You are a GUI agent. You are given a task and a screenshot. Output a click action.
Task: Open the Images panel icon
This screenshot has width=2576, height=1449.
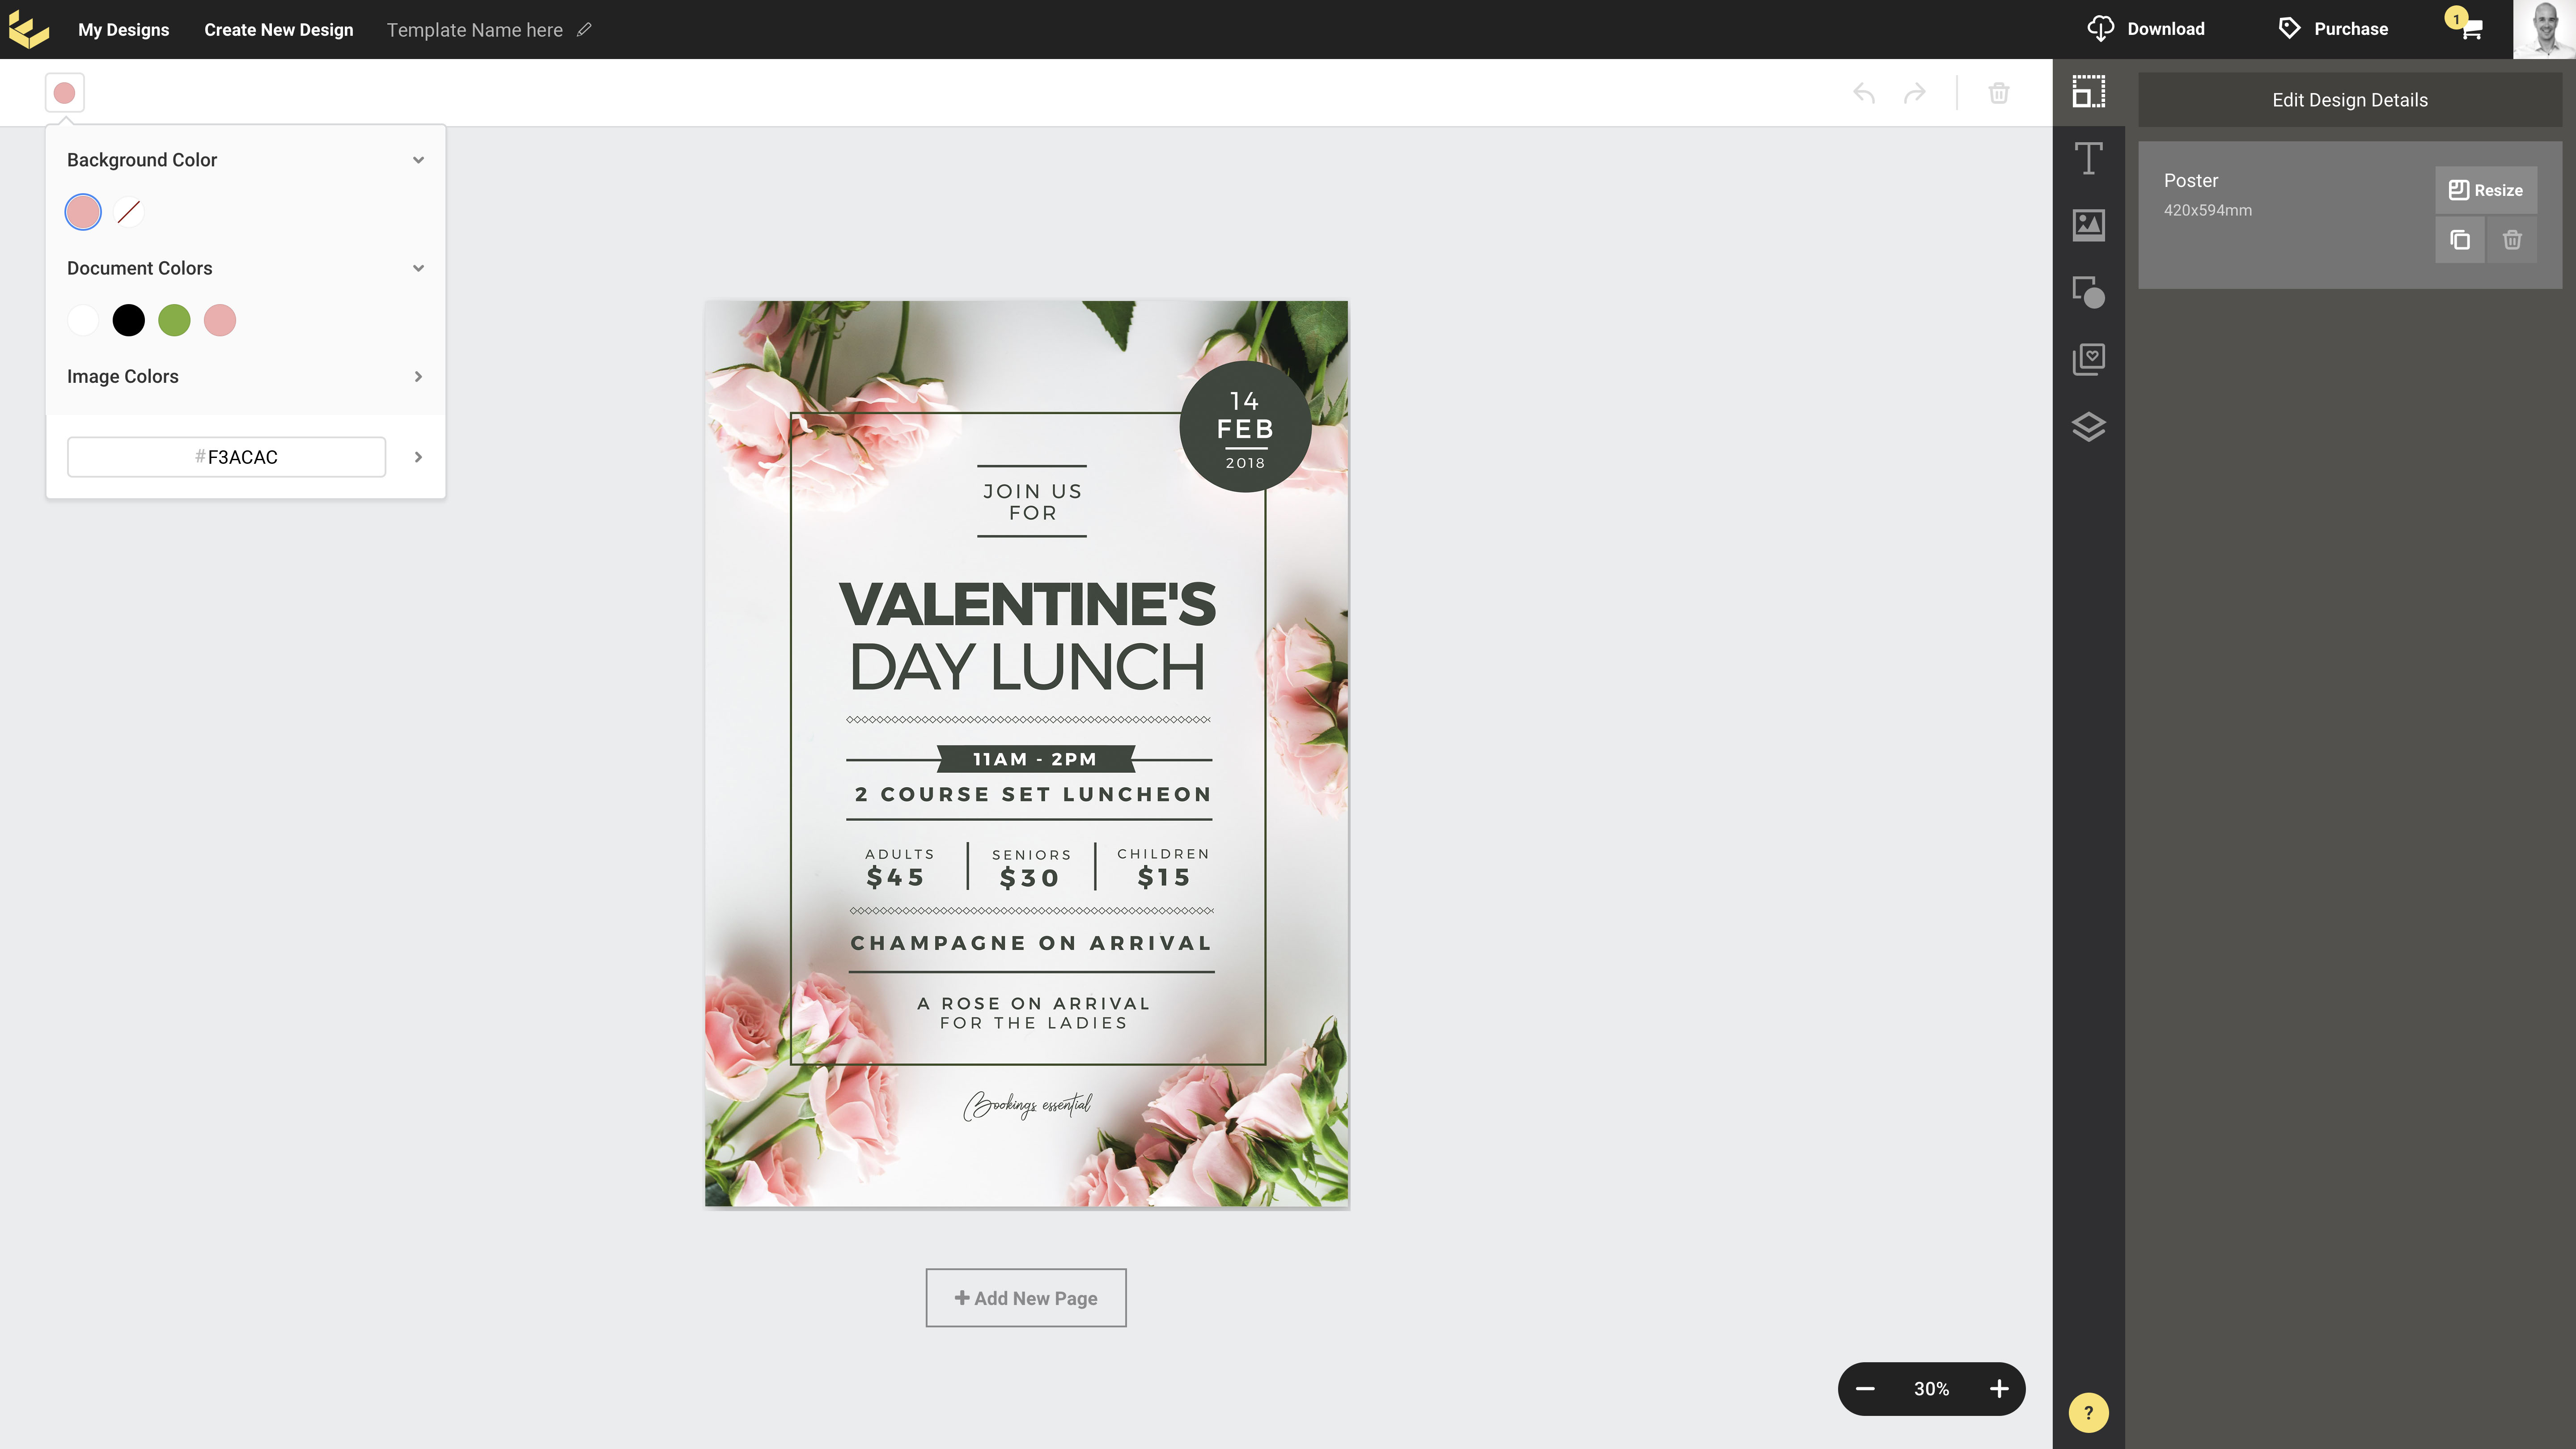(2088, 225)
